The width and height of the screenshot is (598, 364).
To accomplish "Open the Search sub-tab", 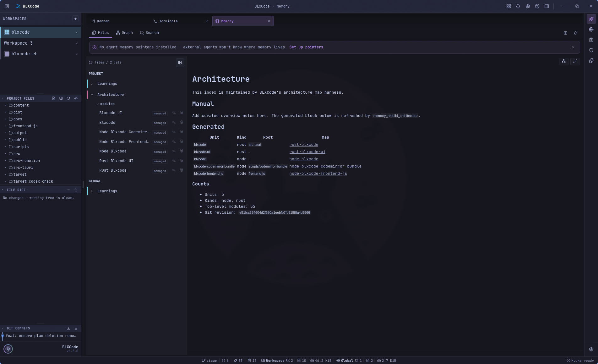I will [149, 33].
